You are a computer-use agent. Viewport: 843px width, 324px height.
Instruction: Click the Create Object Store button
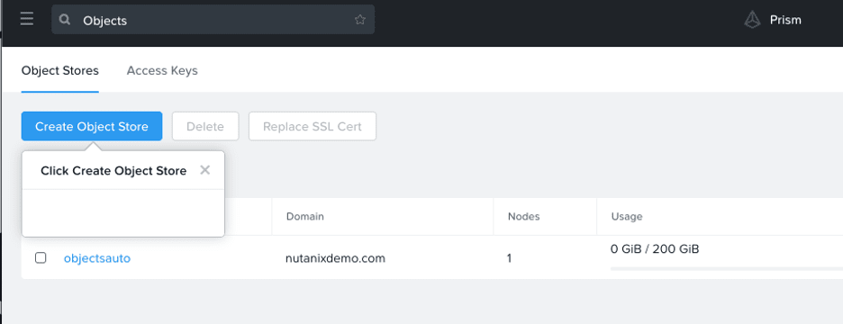[x=92, y=126]
